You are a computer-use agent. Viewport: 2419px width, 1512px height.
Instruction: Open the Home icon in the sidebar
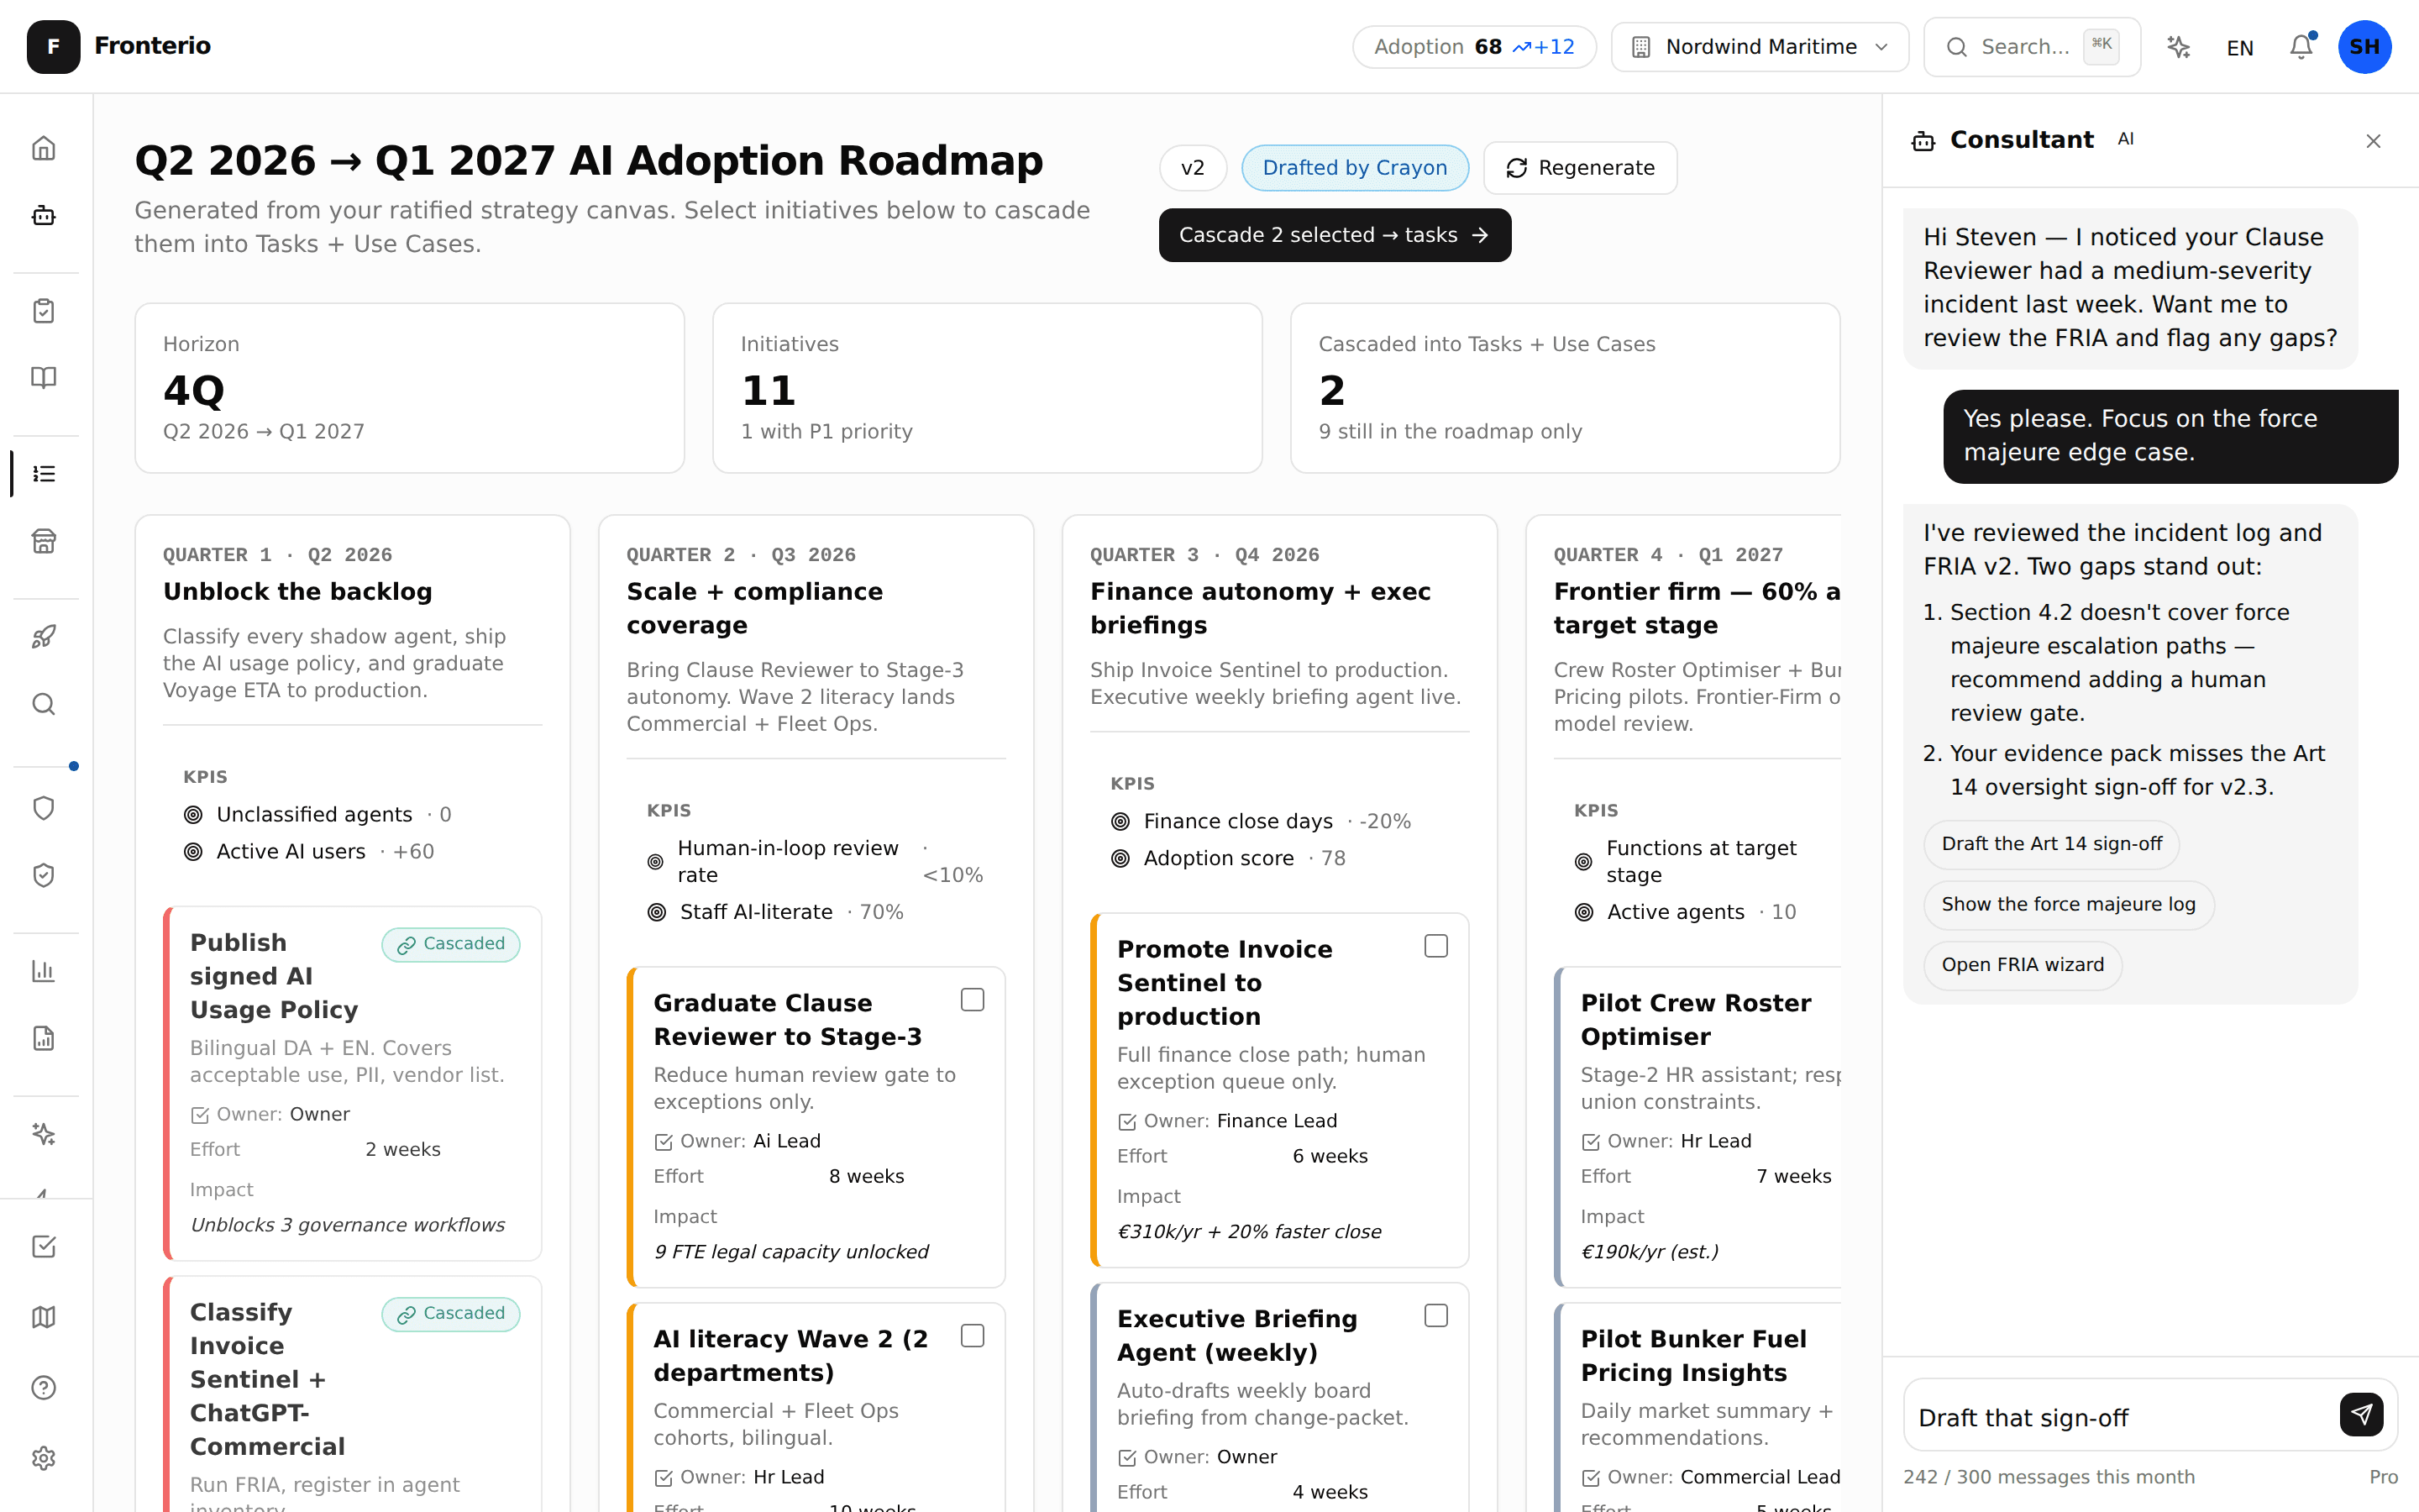44,148
